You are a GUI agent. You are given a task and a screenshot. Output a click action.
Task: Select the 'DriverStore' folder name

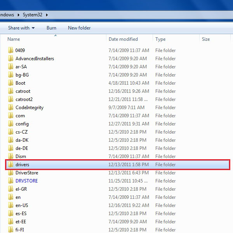(x=27, y=173)
